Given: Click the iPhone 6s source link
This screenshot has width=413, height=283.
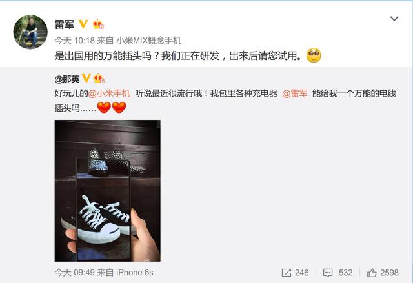Looking at the screenshot, I should click(x=135, y=273).
